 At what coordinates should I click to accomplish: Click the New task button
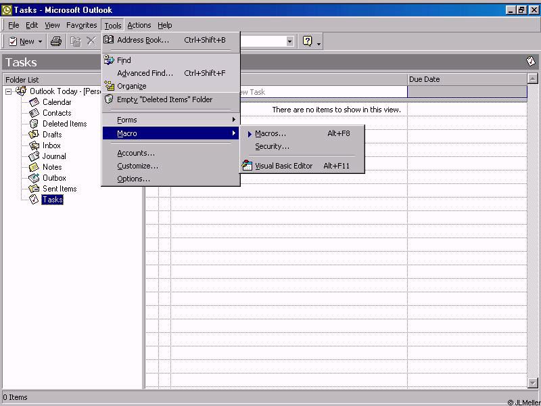21,41
